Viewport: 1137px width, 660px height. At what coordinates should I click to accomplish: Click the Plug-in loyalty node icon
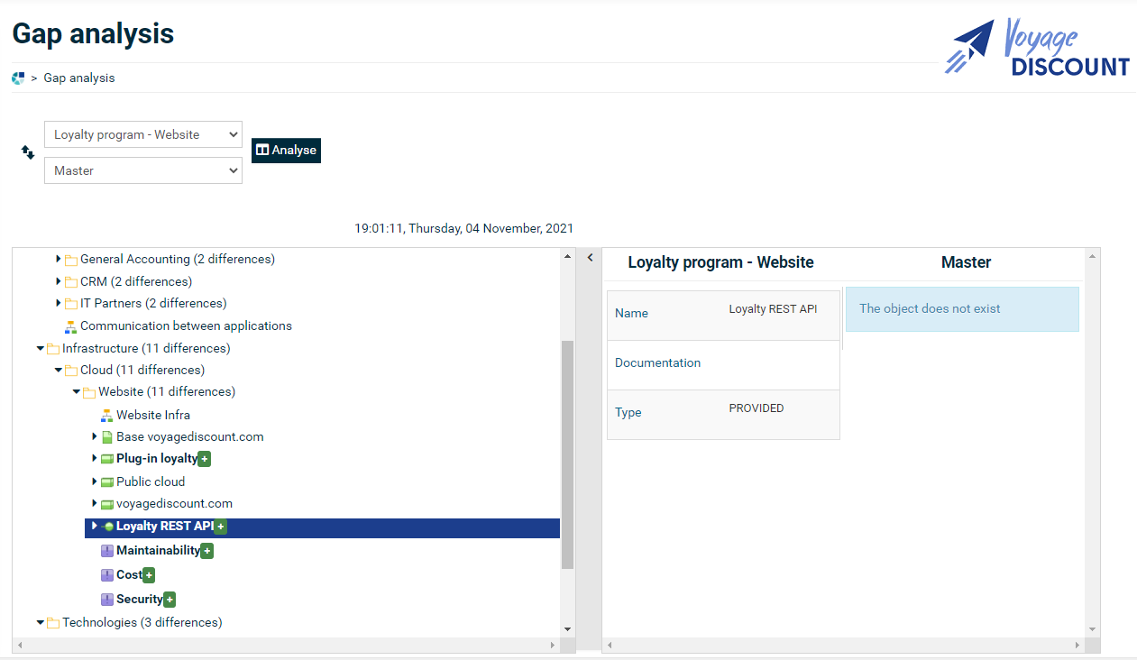tap(106, 459)
